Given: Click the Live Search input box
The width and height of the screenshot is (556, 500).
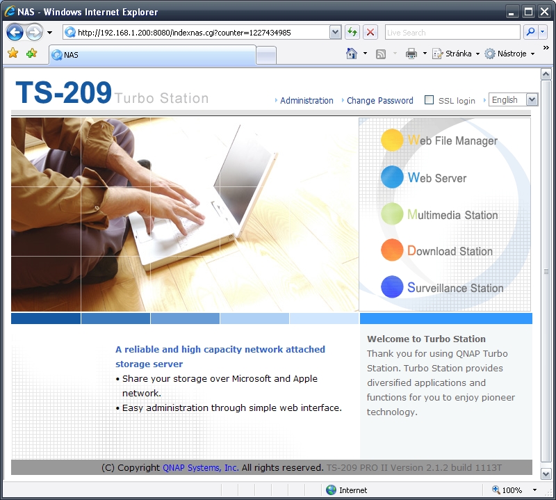Looking at the screenshot, I should coord(452,33).
